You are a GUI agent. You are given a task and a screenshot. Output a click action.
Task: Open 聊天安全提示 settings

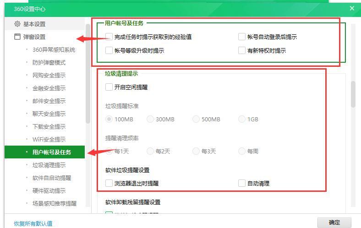(49, 114)
